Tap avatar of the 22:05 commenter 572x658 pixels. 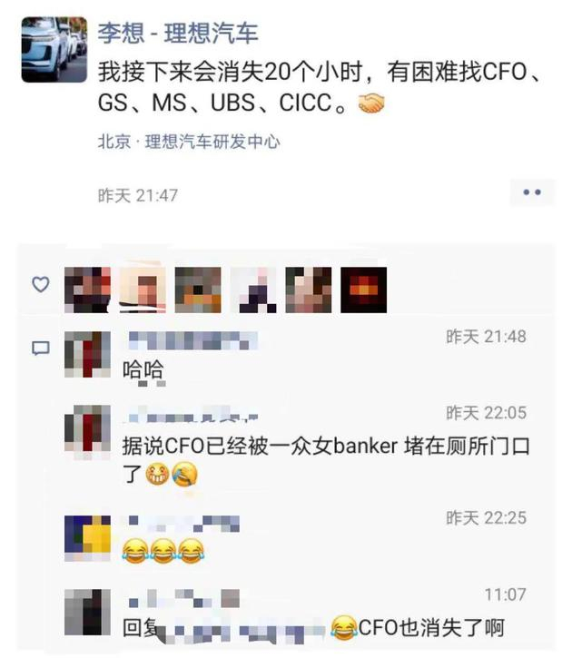(87, 428)
